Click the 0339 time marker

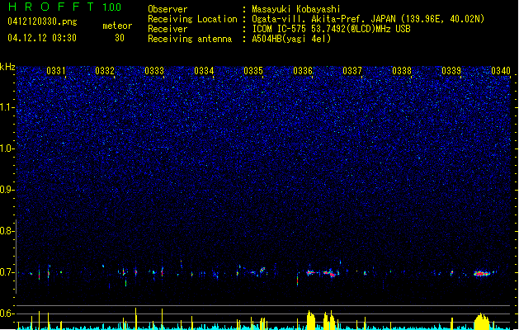(x=451, y=71)
